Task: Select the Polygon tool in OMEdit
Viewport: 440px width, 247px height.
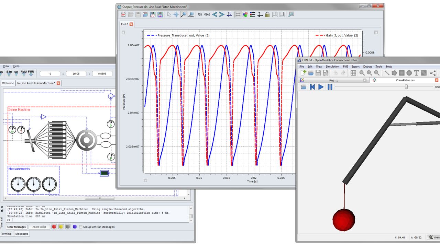Action: pyautogui.click(x=394, y=73)
